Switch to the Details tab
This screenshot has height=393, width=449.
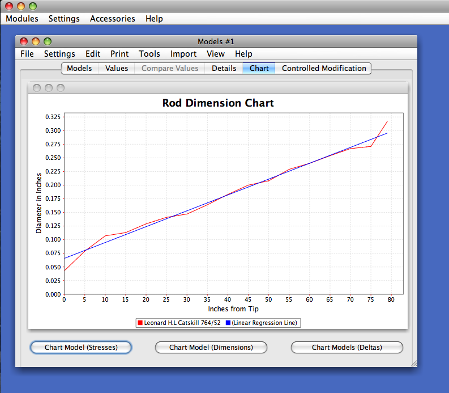[x=224, y=68]
